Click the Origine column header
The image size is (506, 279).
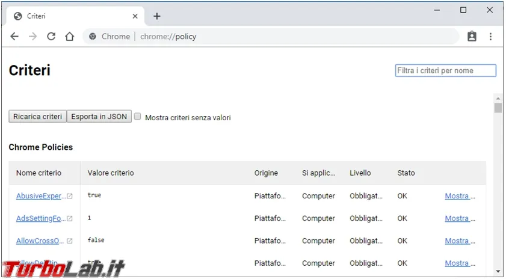266,173
